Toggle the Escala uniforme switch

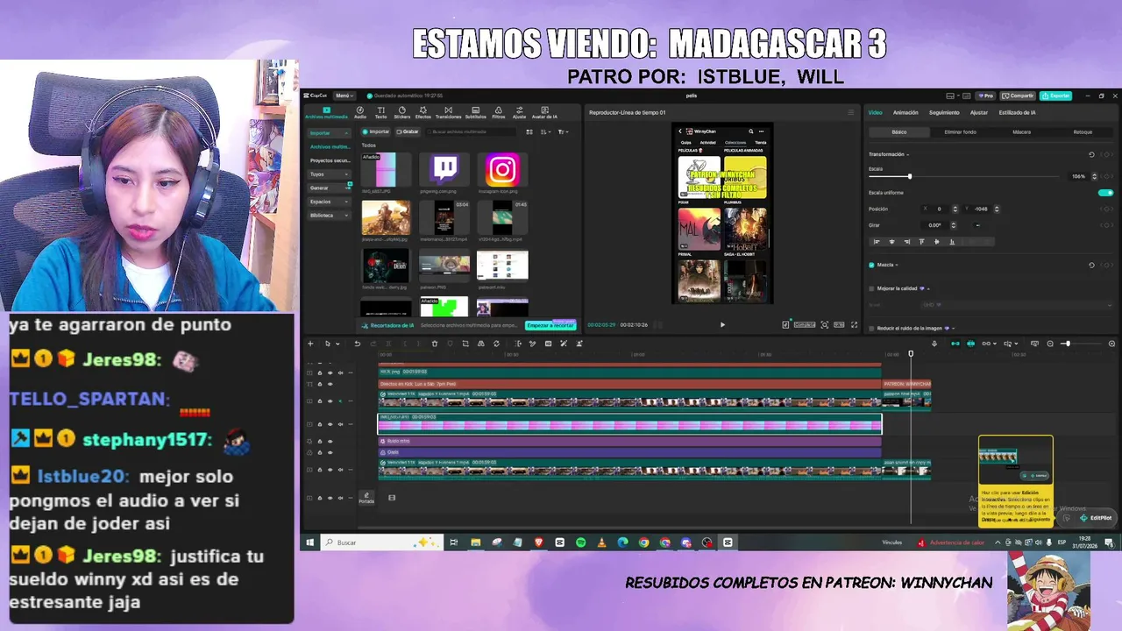point(1105,193)
